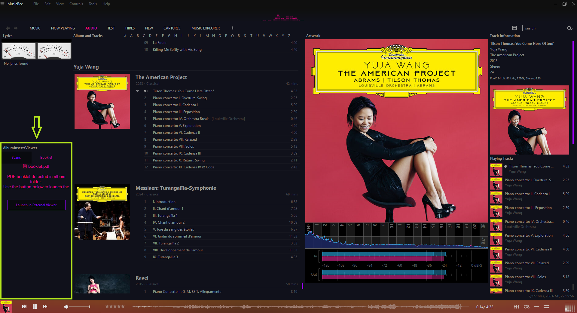Set rating using the star rating control
The height and width of the screenshot is (313, 577).
click(x=115, y=307)
